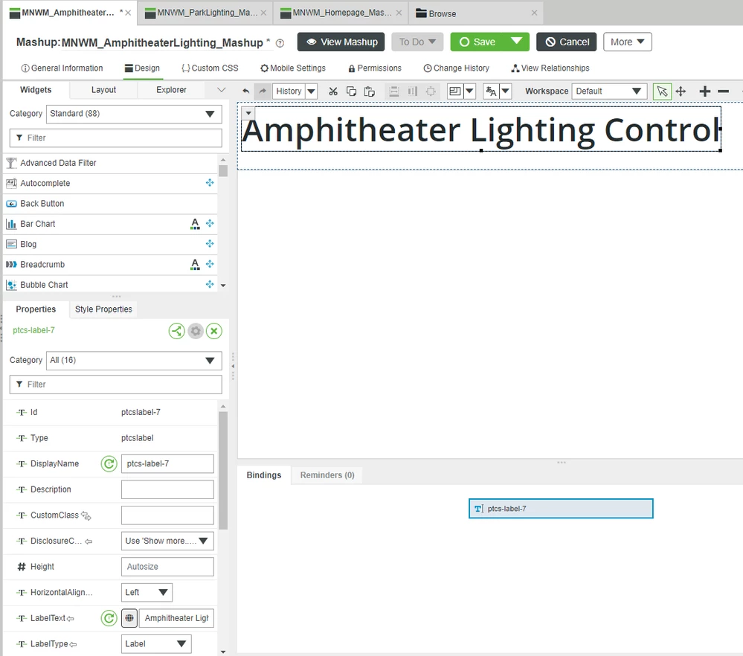The height and width of the screenshot is (656, 743).
Task: Click Blog widget move handle icon
Action: click(210, 244)
